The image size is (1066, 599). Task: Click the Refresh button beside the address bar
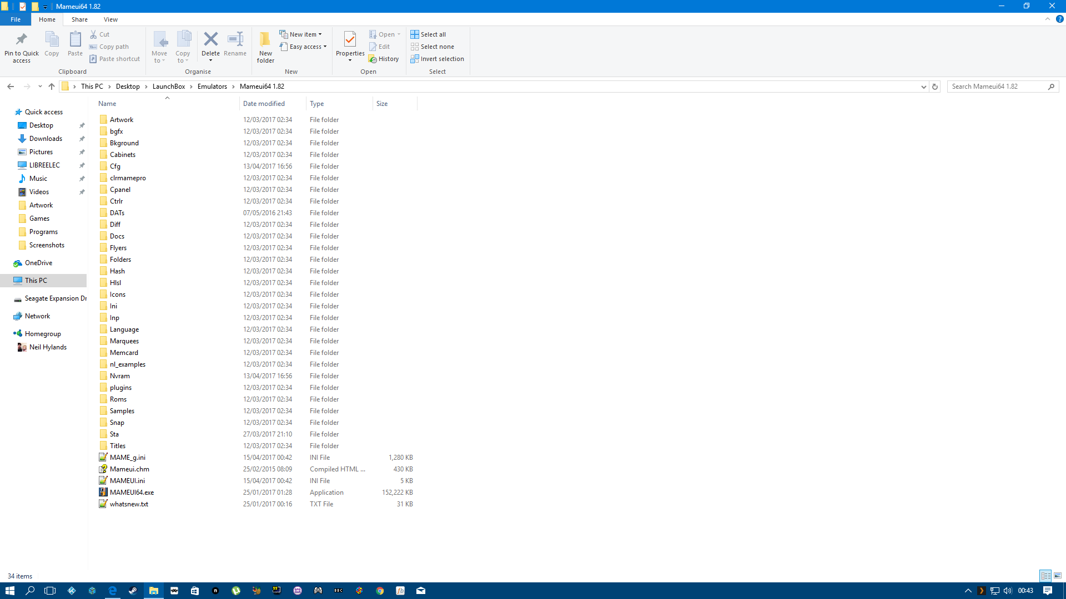pos(935,87)
